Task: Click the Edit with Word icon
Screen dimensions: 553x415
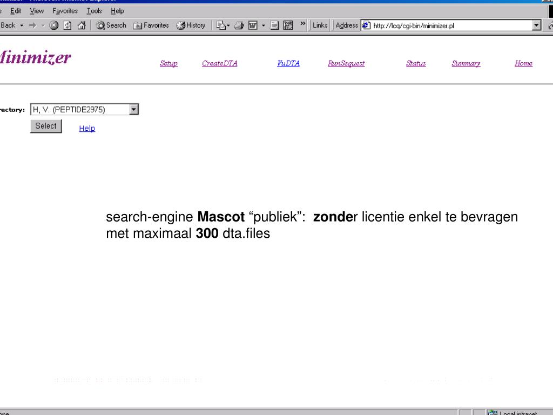Action: (253, 25)
